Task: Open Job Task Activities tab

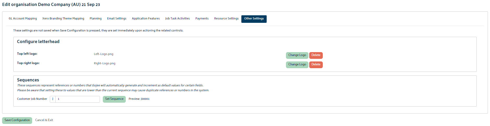Action: 177,19
